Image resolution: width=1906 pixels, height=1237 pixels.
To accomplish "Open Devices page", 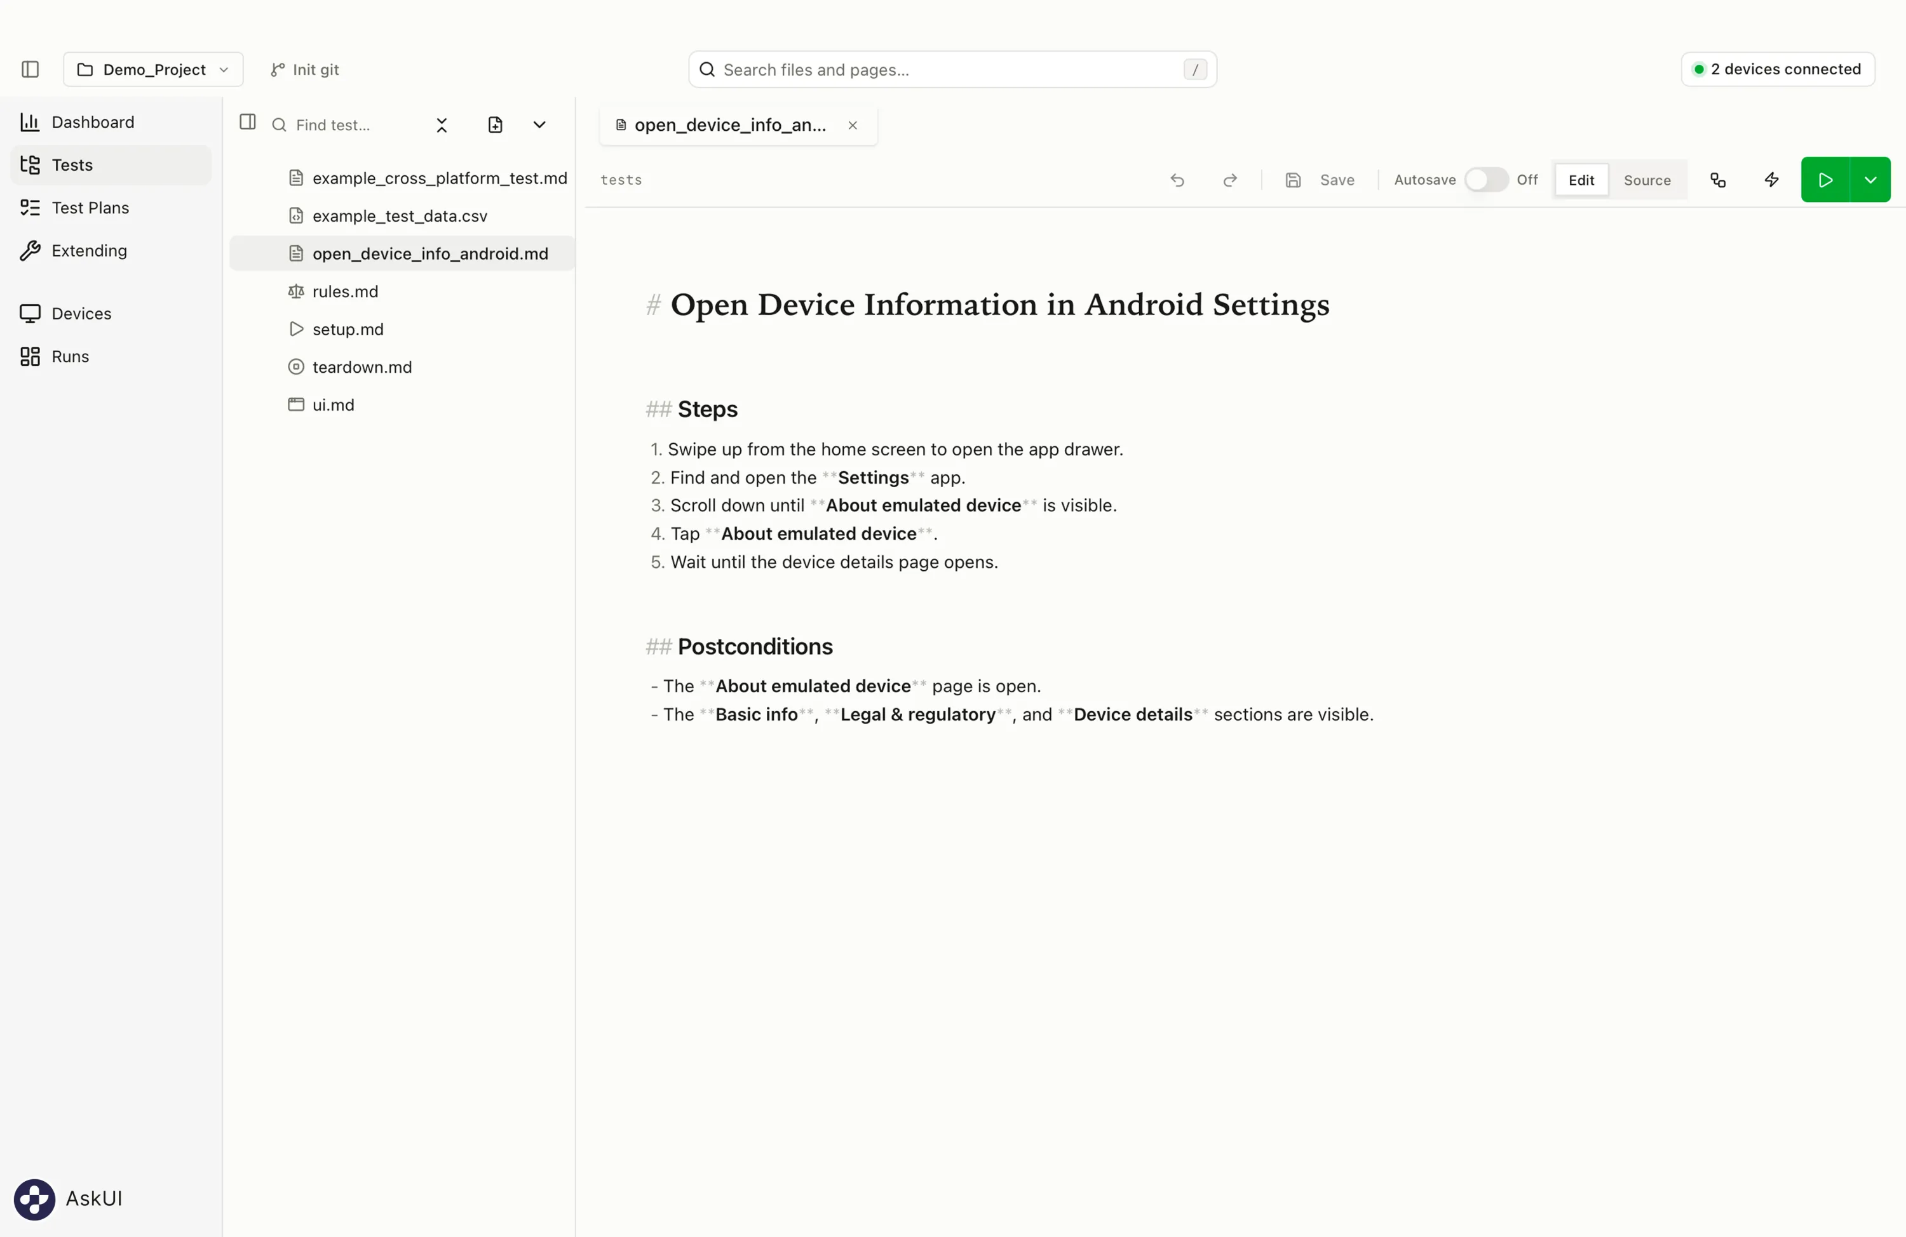I will click(x=111, y=314).
